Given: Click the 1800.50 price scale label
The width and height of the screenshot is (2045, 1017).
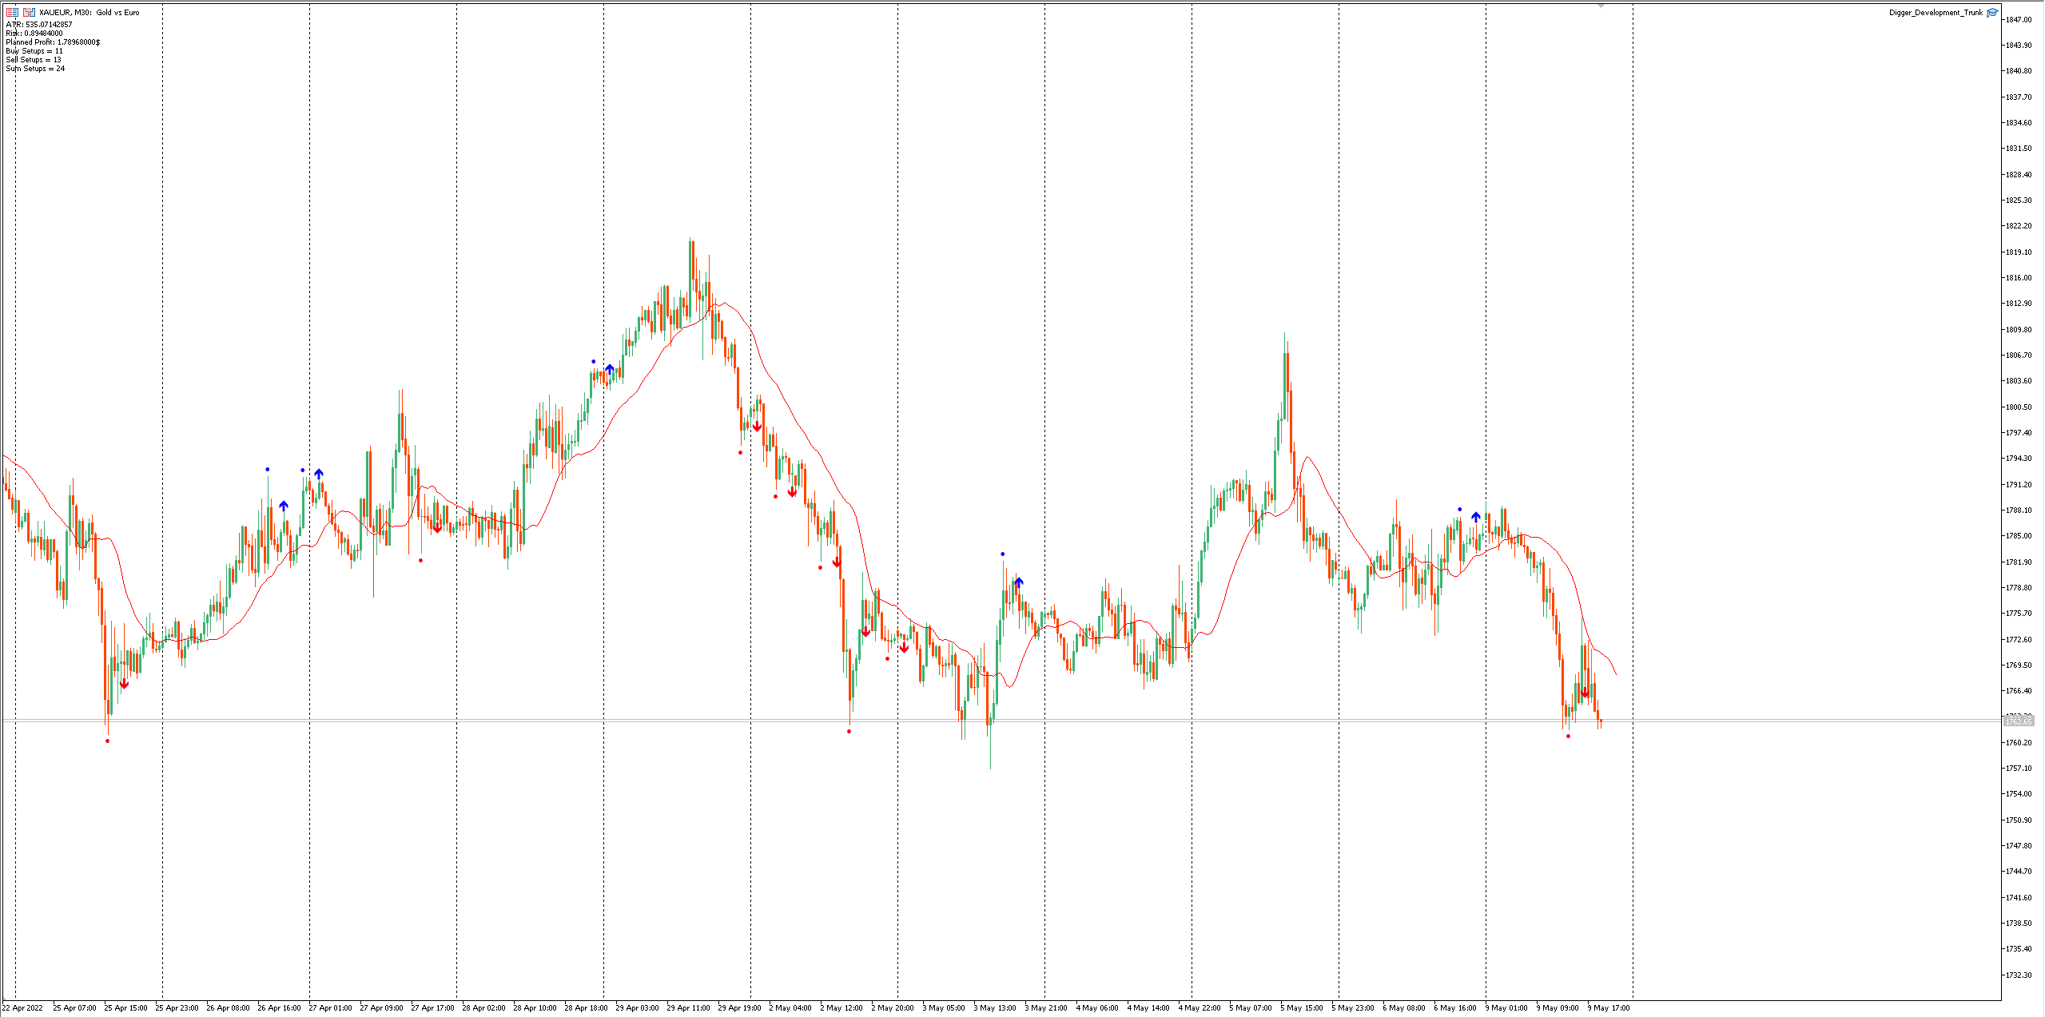Looking at the screenshot, I should [x=2019, y=407].
